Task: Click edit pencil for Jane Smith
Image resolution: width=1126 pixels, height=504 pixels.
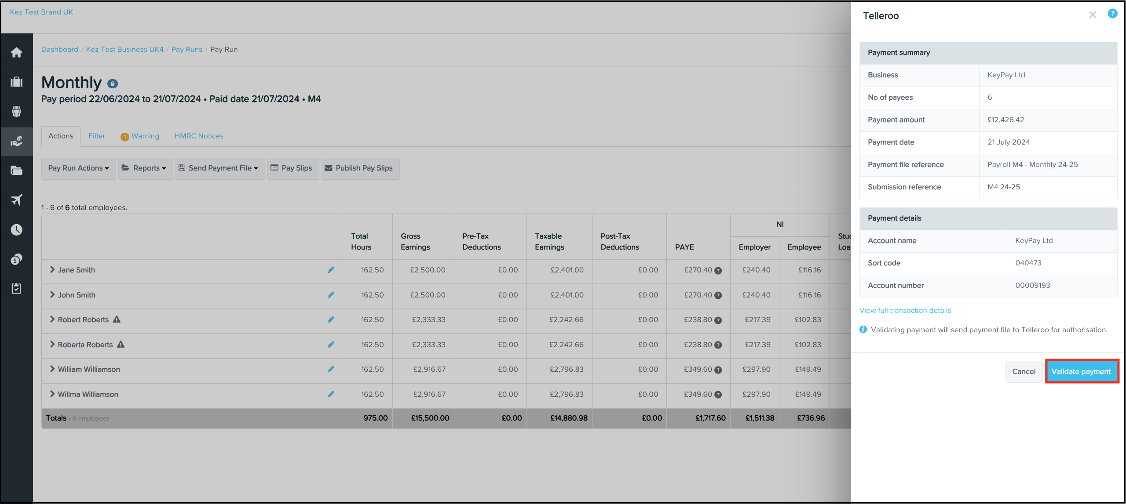Action: 331,270
